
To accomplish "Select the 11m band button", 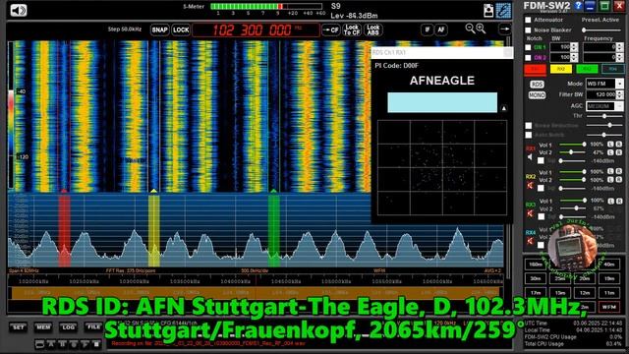I will [x=609, y=293].
